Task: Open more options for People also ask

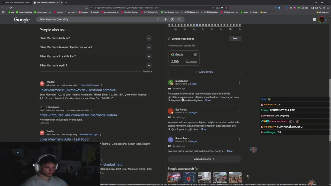Action: (x=69, y=30)
